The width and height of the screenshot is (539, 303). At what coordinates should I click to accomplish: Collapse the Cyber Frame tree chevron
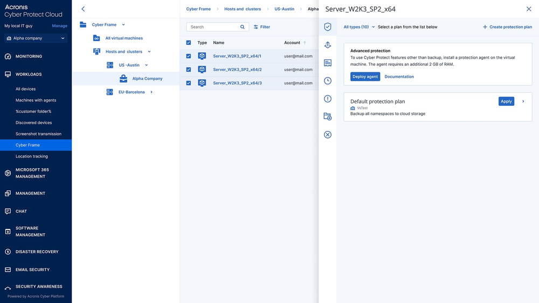[x=123, y=25]
